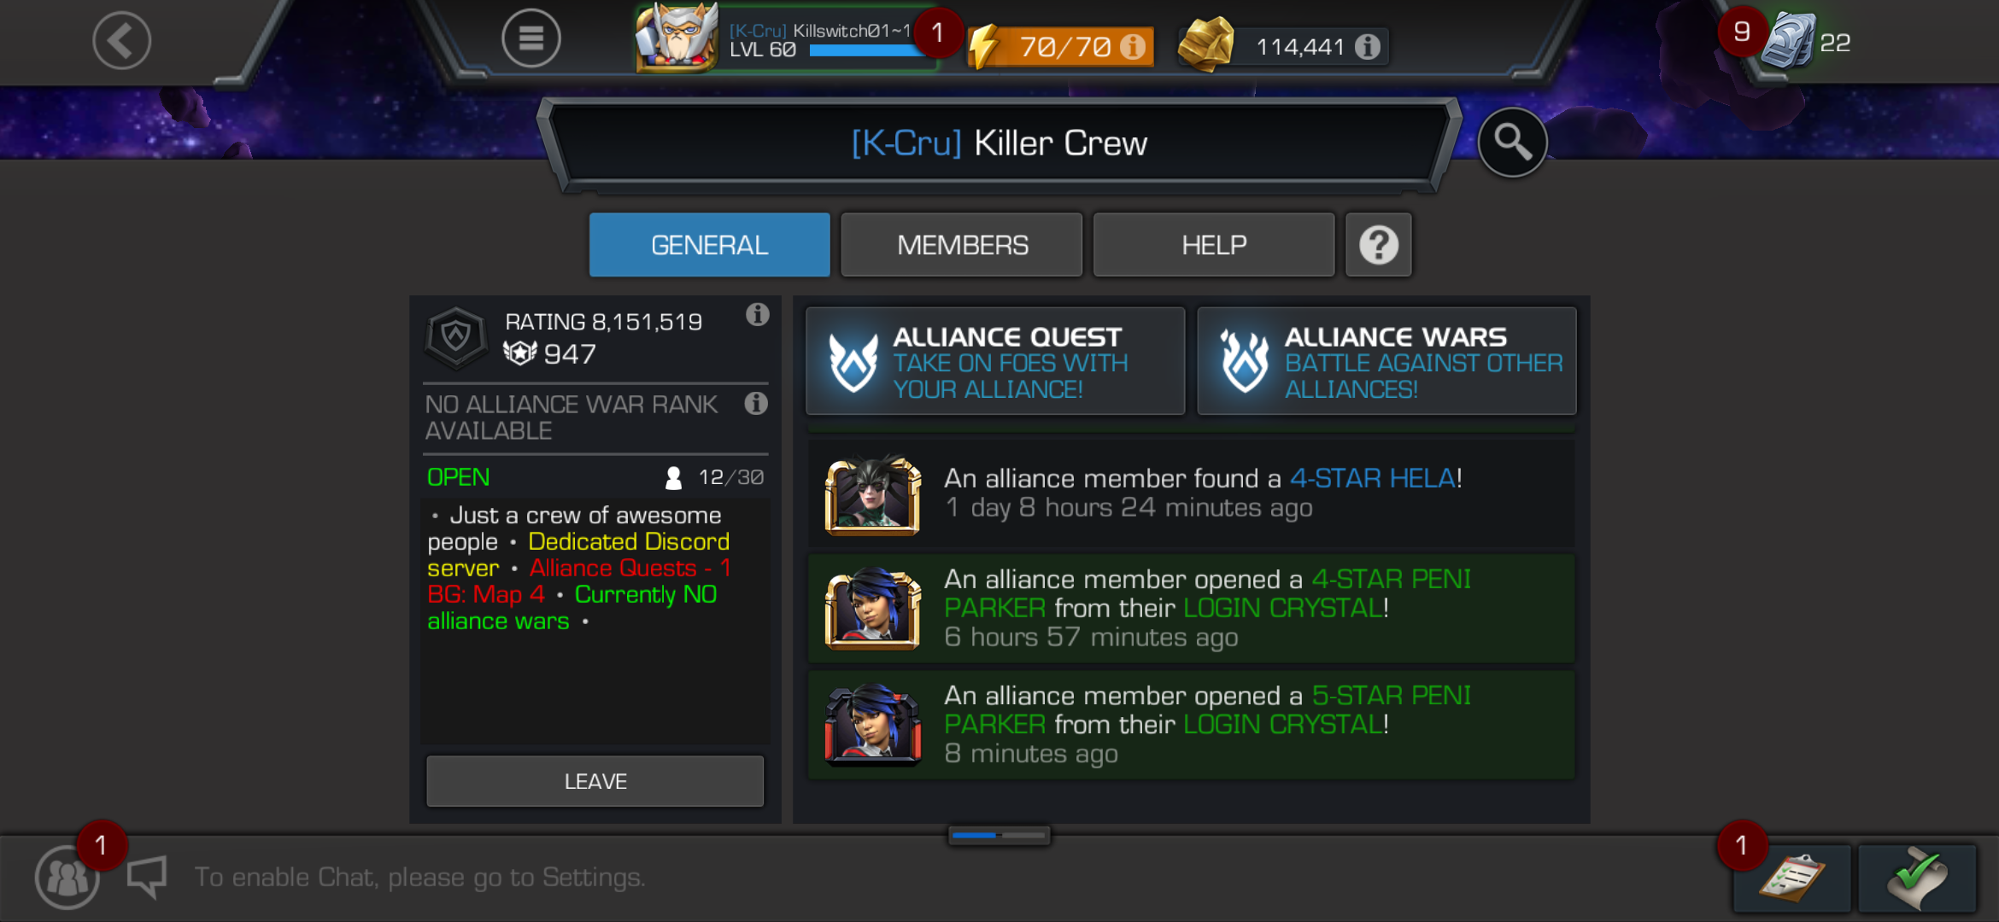This screenshot has height=922, width=1999.
Task: Open the friends list icon
Action: pyautogui.click(x=67, y=877)
